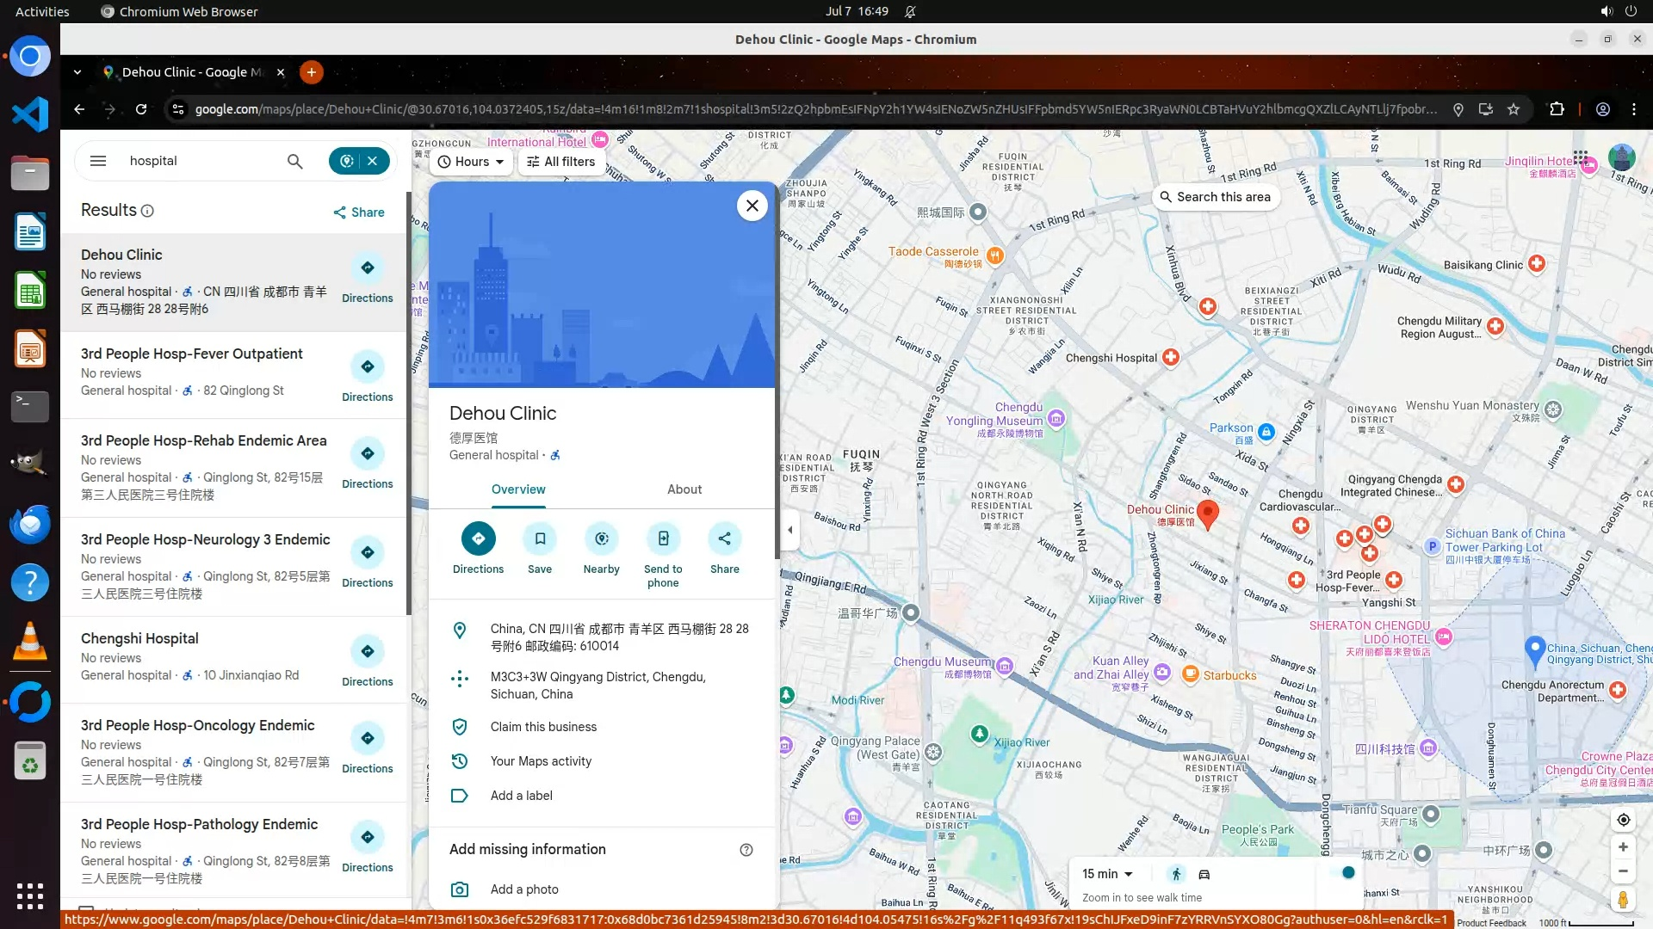Collapse the side panel with arrow handle
The width and height of the screenshot is (1653, 929).
789,530
